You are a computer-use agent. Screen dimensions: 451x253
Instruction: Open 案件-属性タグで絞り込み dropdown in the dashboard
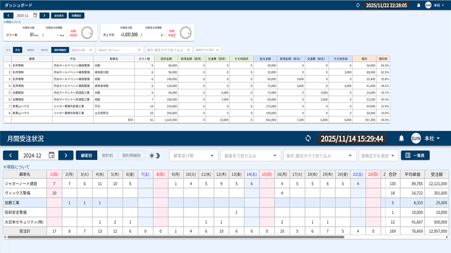169,50
